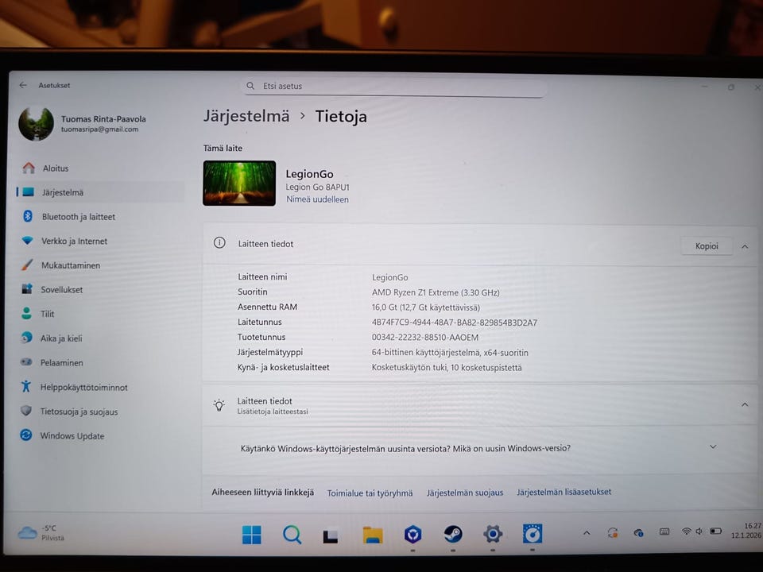Collapse the Lisätietoja laitteestasi section
This screenshot has height=572, width=763.
(x=745, y=404)
